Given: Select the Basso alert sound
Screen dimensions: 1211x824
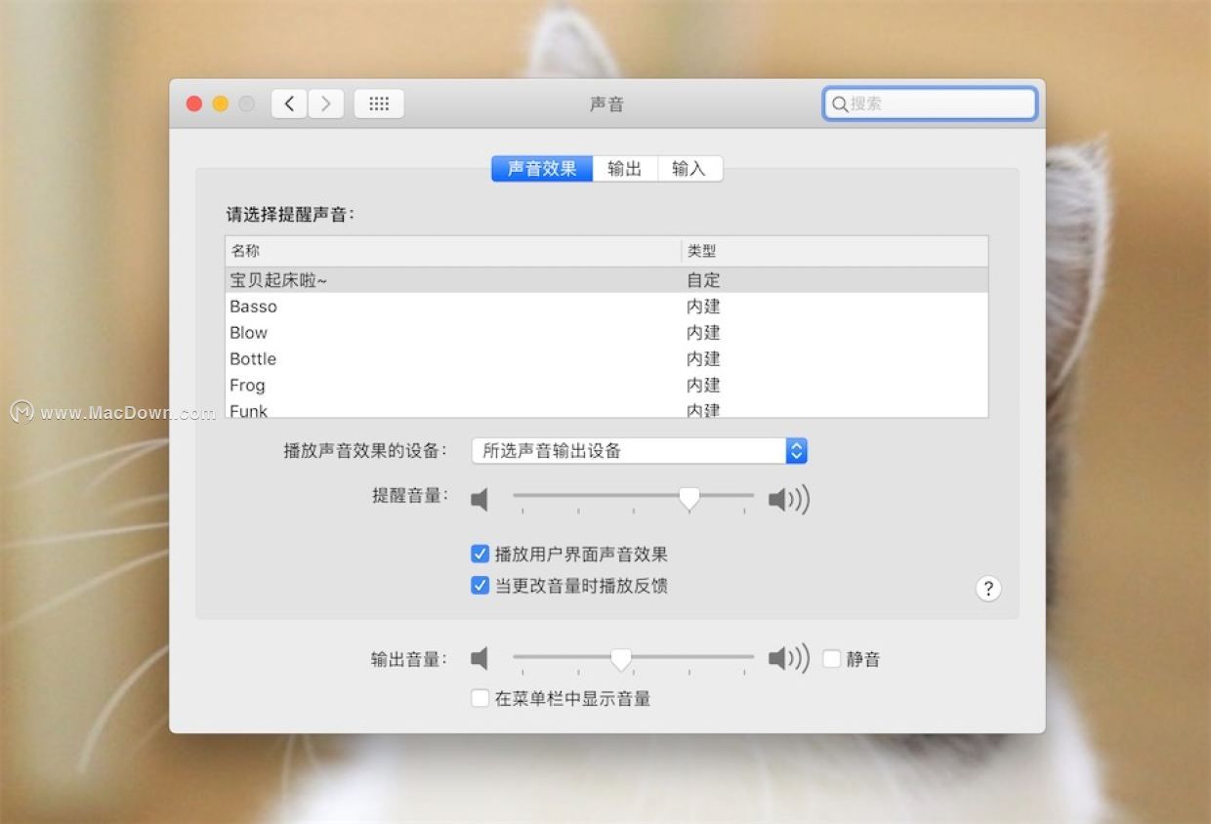Looking at the screenshot, I should coord(606,307).
